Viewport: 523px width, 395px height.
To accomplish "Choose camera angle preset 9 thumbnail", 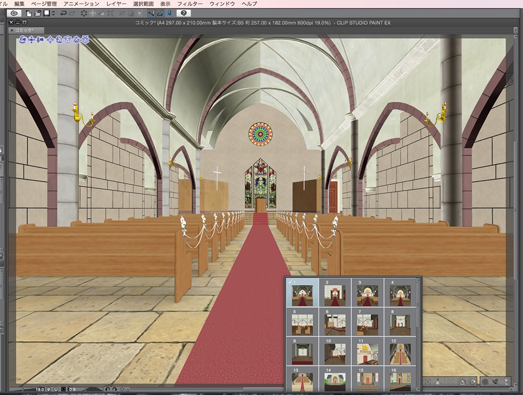I will 302,351.
